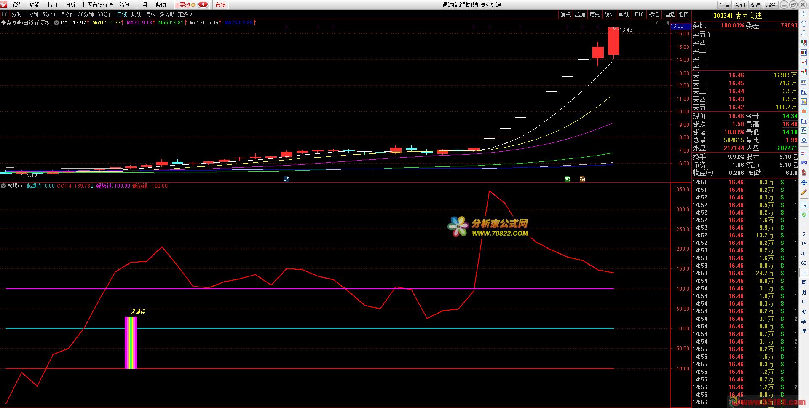Switch to 周线 weekly chart

tap(137, 14)
